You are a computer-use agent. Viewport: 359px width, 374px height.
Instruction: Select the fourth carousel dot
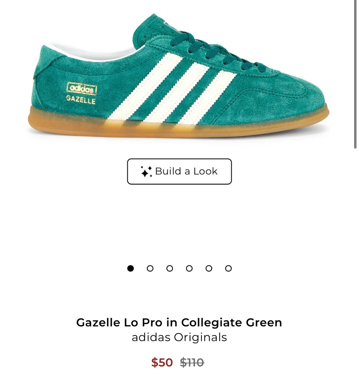tap(189, 268)
